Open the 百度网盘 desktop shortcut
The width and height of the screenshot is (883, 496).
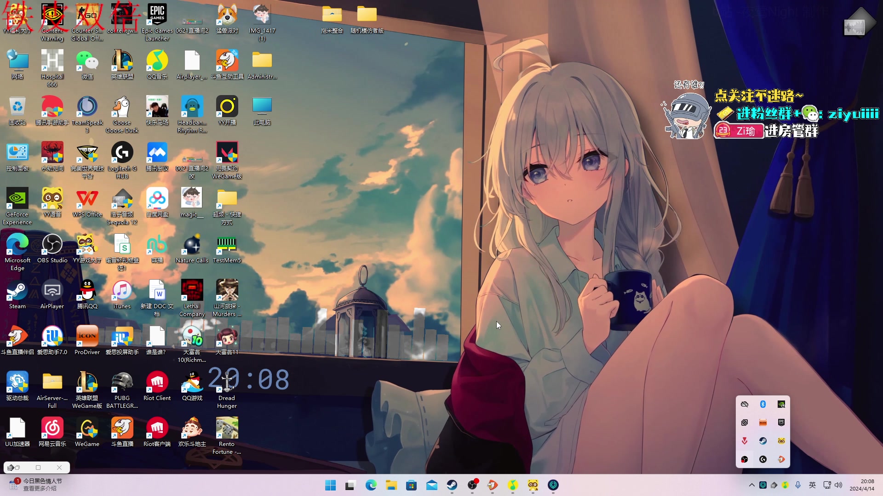click(x=157, y=202)
